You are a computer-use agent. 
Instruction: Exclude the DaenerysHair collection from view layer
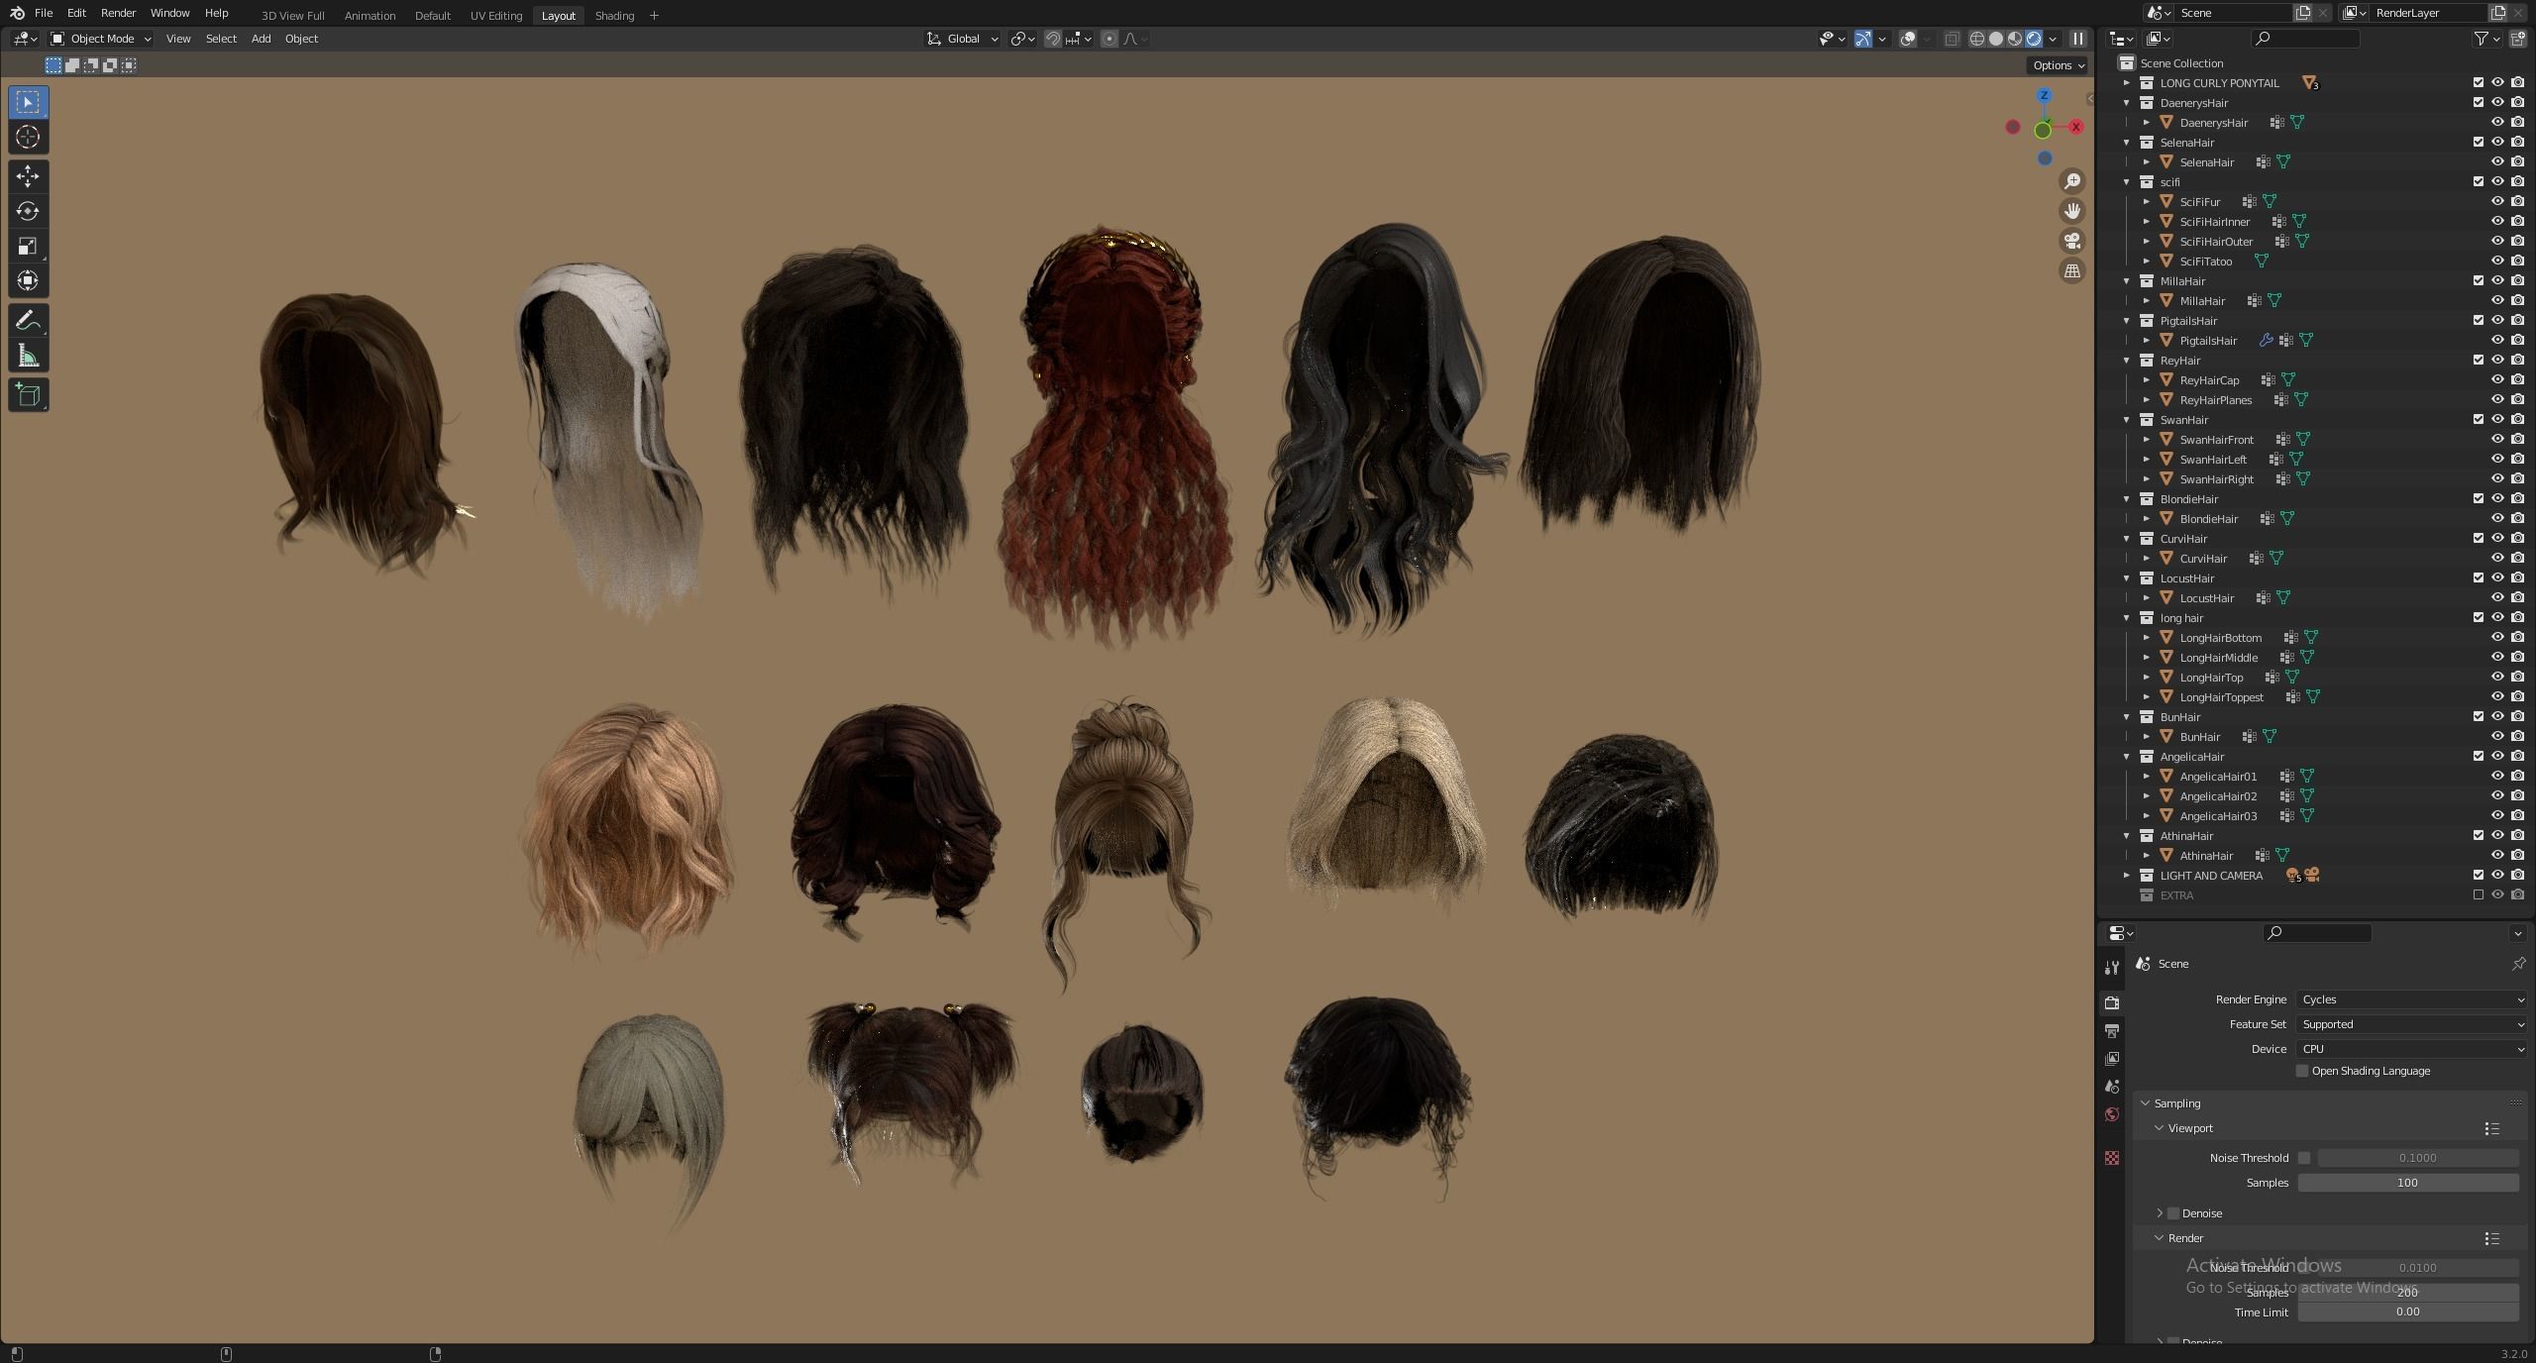click(2479, 103)
